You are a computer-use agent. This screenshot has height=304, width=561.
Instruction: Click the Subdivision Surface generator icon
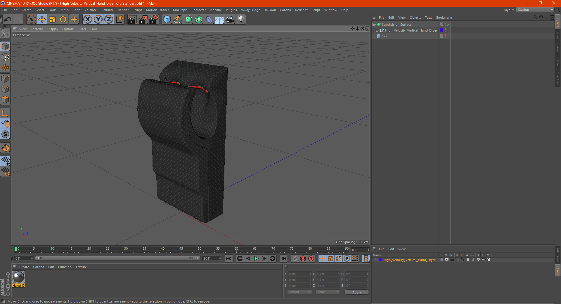pos(188,20)
